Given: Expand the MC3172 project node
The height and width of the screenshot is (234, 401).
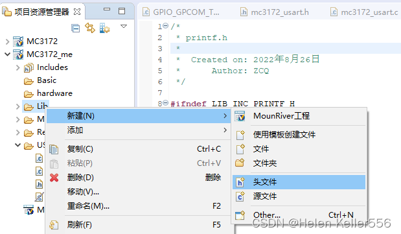Looking at the screenshot, I should [x=7, y=41].
